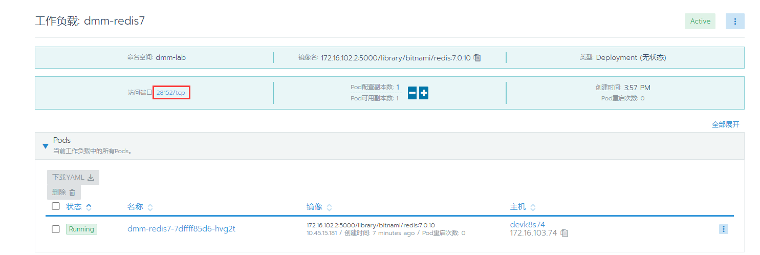Screen dimensions: 760x255
Task: Click the 删除 button
Action: pyautogui.click(x=64, y=192)
